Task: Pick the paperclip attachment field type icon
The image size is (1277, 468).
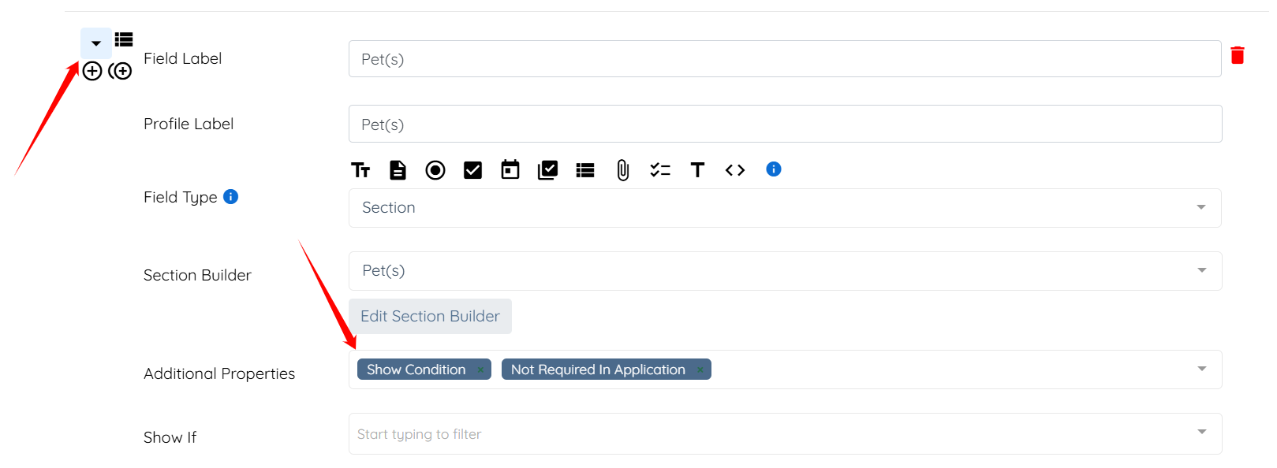Action: coord(622,170)
